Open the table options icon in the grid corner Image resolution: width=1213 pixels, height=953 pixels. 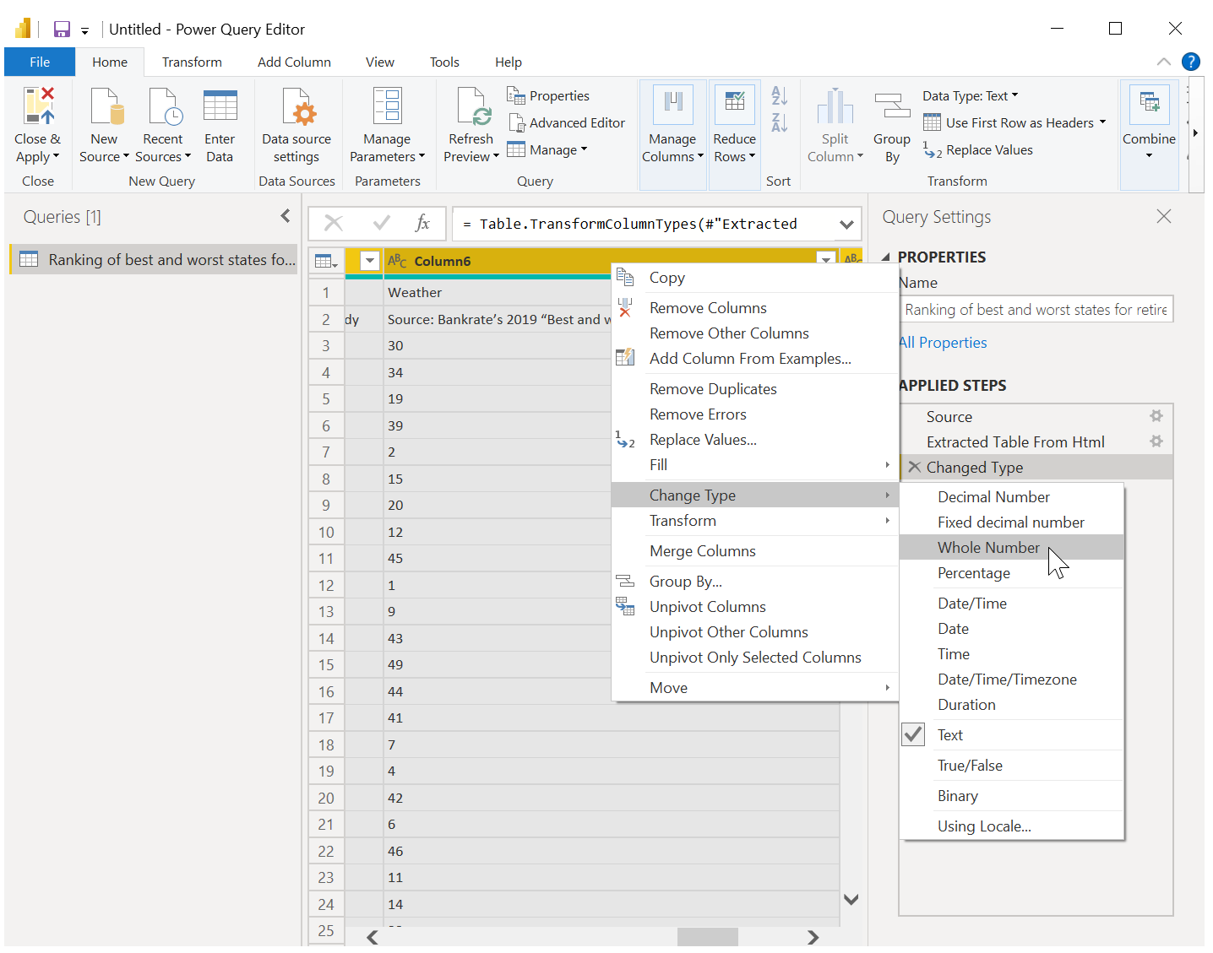(x=326, y=262)
